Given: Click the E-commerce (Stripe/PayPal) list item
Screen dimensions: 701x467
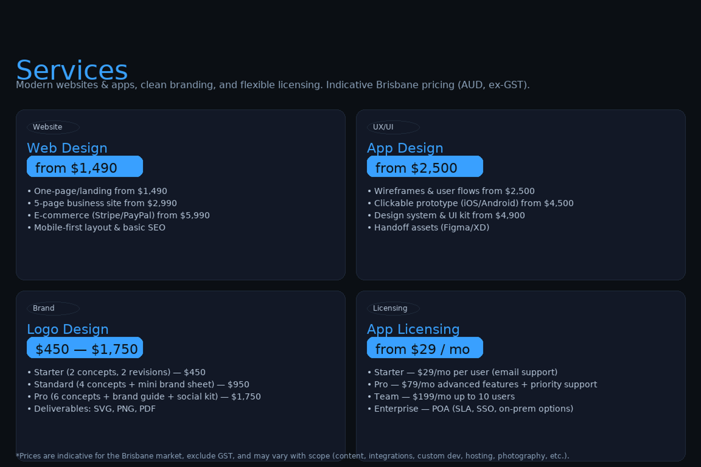Looking at the screenshot, I should (x=122, y=216).
